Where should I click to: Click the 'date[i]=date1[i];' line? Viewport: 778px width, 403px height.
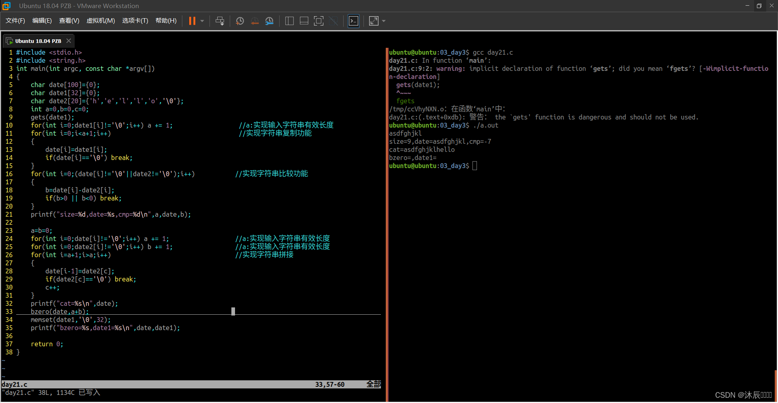click(x=76, y=149)
